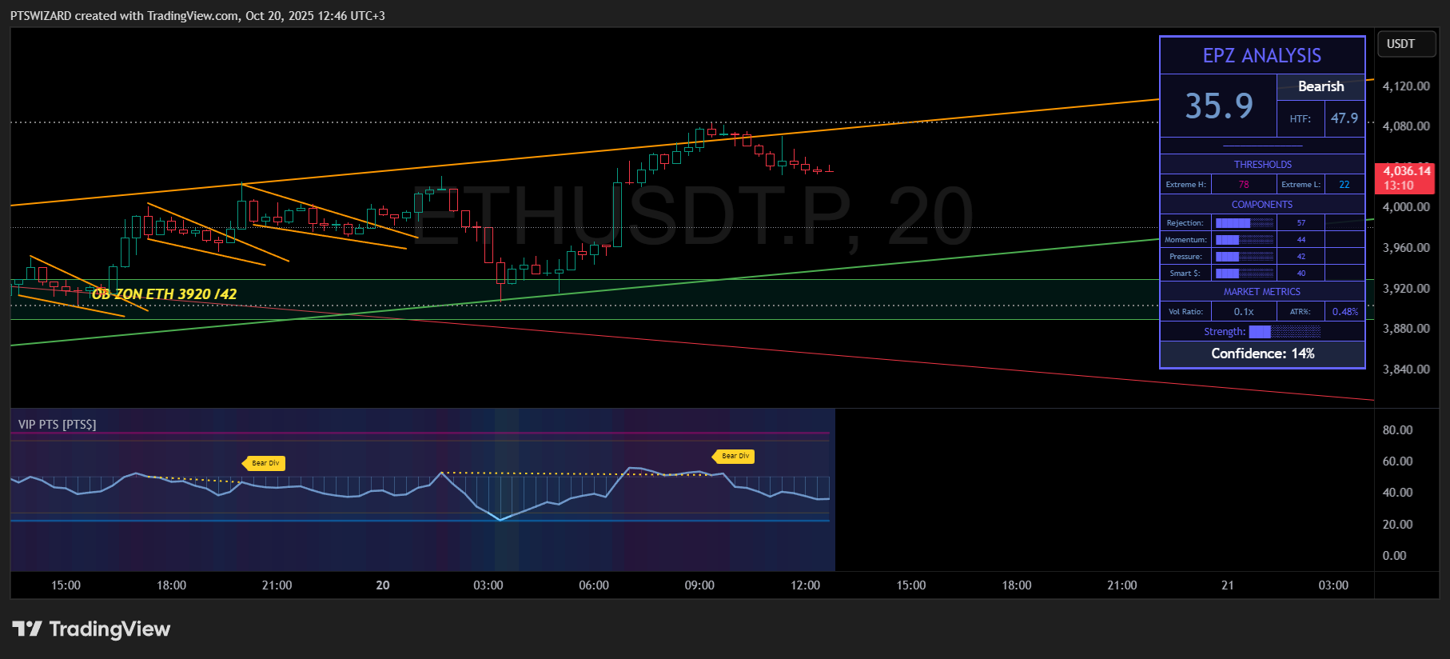The image size is (1450, 659).
Task: Click the 0.00 indicator scale label
Action: 1394,556
